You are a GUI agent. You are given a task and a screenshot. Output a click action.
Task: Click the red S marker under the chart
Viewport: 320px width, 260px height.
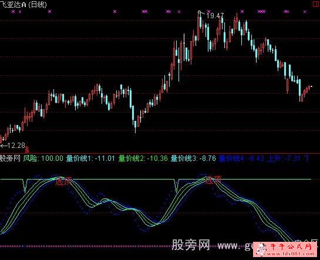point(27,150)
